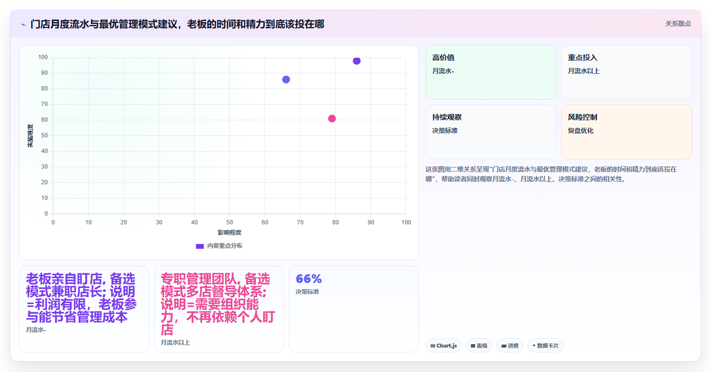Image resolution: width=711 pixels, height=372 pixels.
Task: Click 决策标准 text in 持续观察 card
Action: click(445, 131)
